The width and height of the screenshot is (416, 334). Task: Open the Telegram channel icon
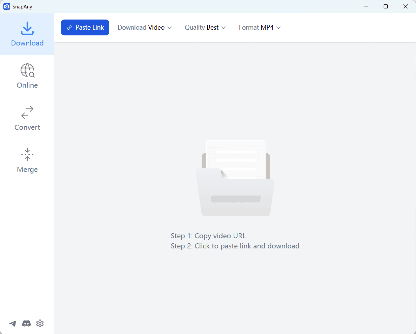pyautogui.click(x=12, y=324)
